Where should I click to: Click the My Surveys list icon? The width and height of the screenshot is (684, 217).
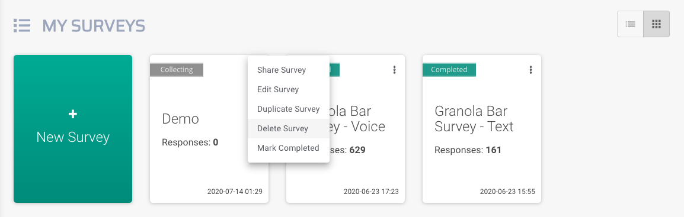pyautogui.click(x=22, y=25)
